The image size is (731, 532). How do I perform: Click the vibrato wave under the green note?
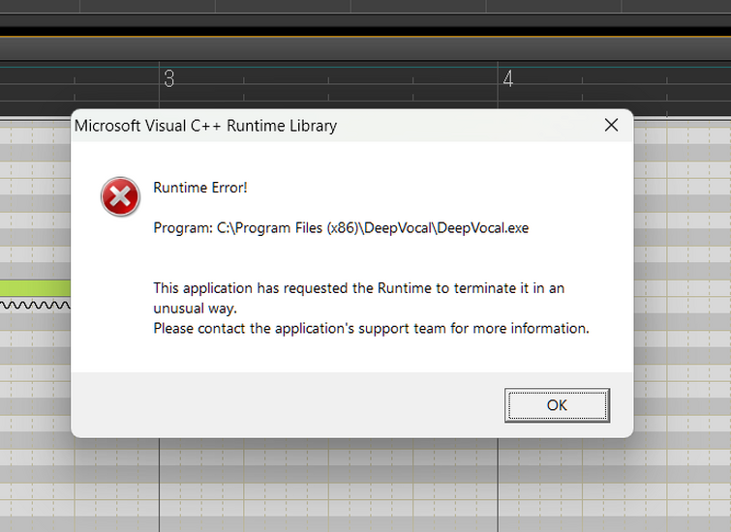(x=35, y=305)
